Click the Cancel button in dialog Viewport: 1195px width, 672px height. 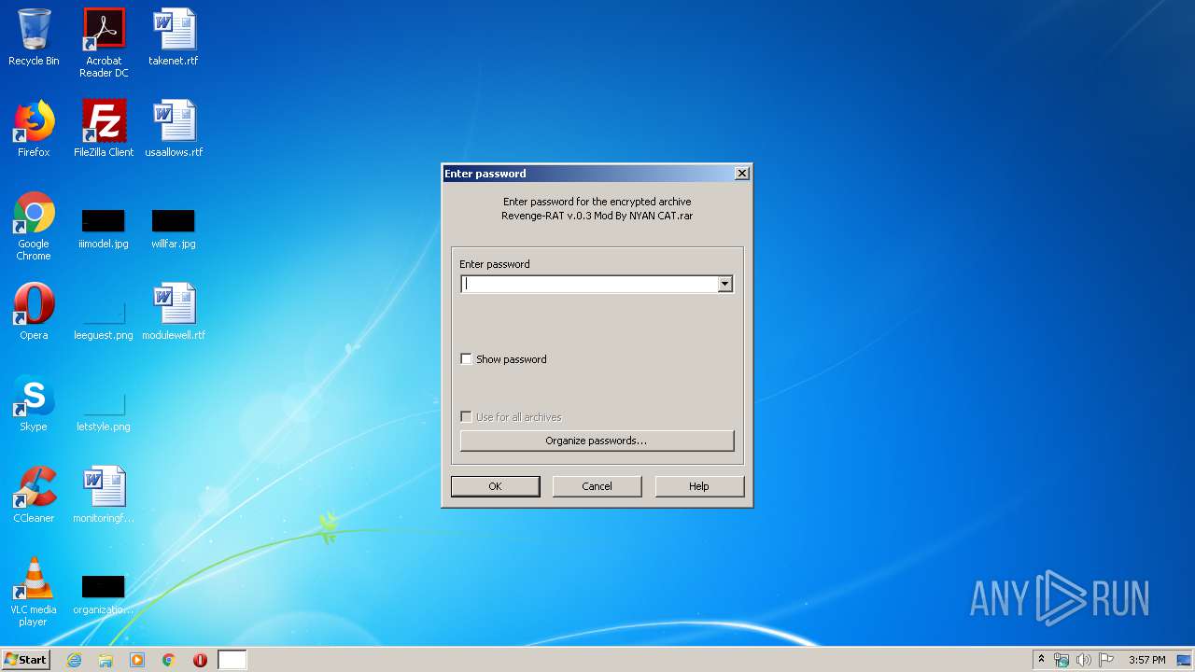tap(597, 486)
